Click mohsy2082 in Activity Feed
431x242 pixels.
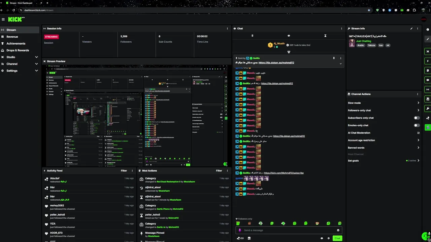[x=57, y=205]
